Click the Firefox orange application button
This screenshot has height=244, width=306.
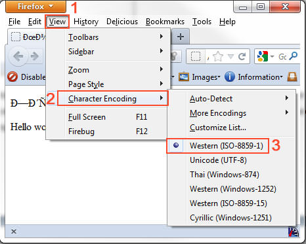tap(35, 7)
